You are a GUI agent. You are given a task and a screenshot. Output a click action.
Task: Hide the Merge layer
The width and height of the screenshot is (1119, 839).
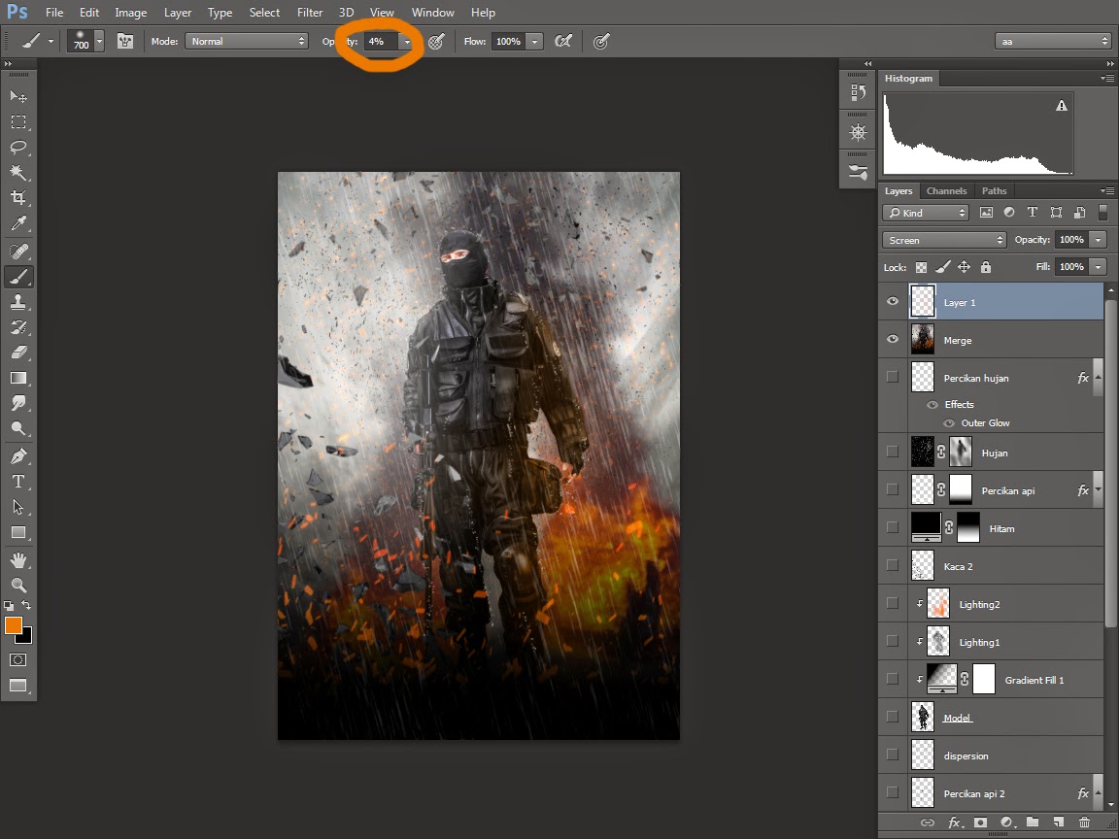click(892, 340)
